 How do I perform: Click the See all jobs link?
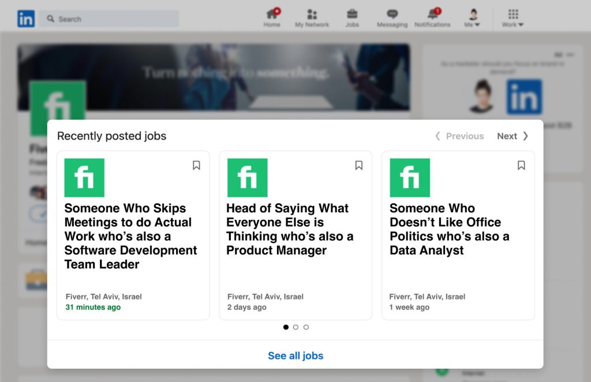[x=295, y=355]
